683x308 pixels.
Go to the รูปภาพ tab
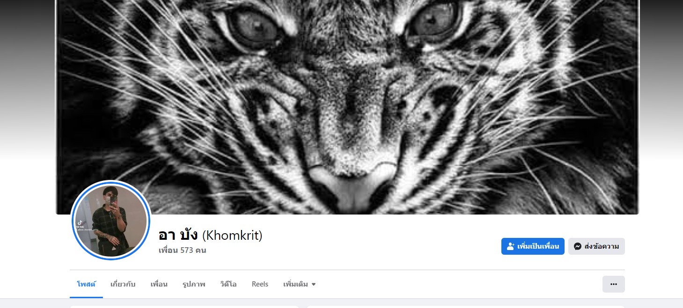pos(194,284)
